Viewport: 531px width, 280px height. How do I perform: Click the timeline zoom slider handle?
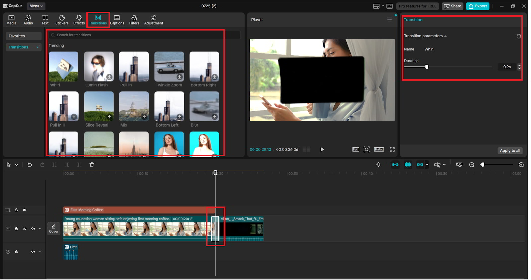pos(483,165)
